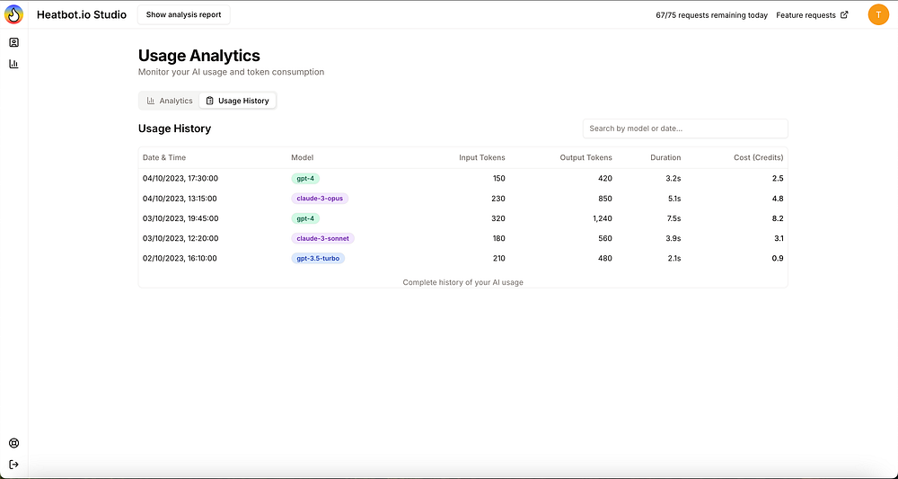
Task: Click the 8.2 cost value
Action: (x=778, y=218)
